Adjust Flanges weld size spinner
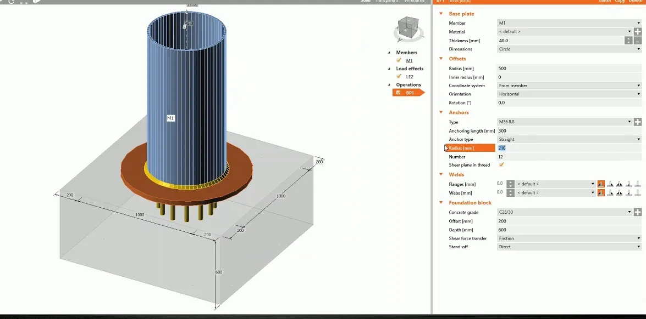 [x=510, y=184]
